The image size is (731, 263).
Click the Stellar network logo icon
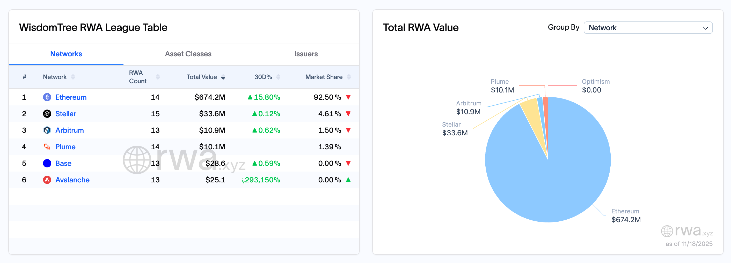(47, 114)
